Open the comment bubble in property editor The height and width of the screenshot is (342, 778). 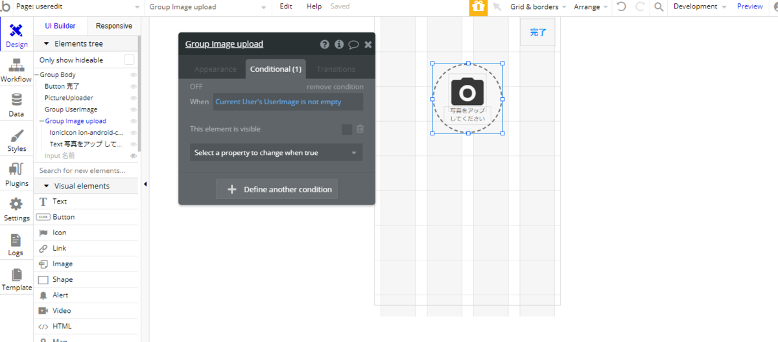click(353, 44)
